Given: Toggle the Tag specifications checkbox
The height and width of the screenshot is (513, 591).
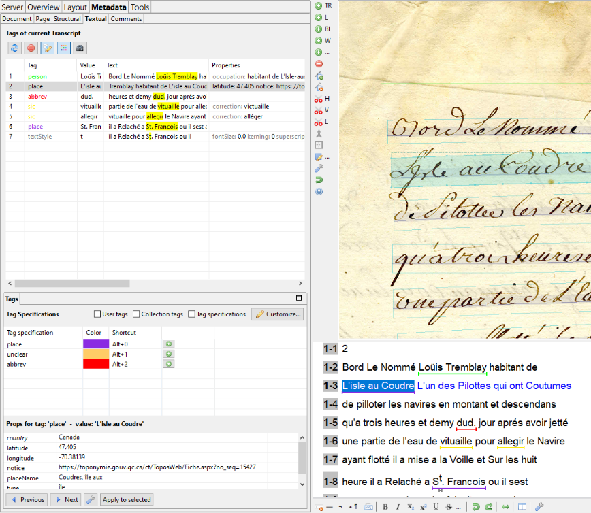Looking at the screenshot, I should [191, 314].
